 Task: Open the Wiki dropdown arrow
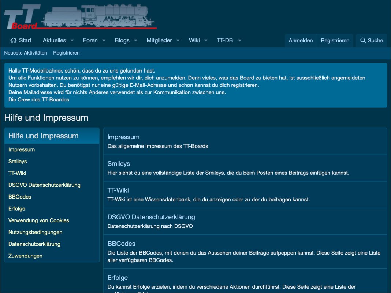click(x=206, y=40)
